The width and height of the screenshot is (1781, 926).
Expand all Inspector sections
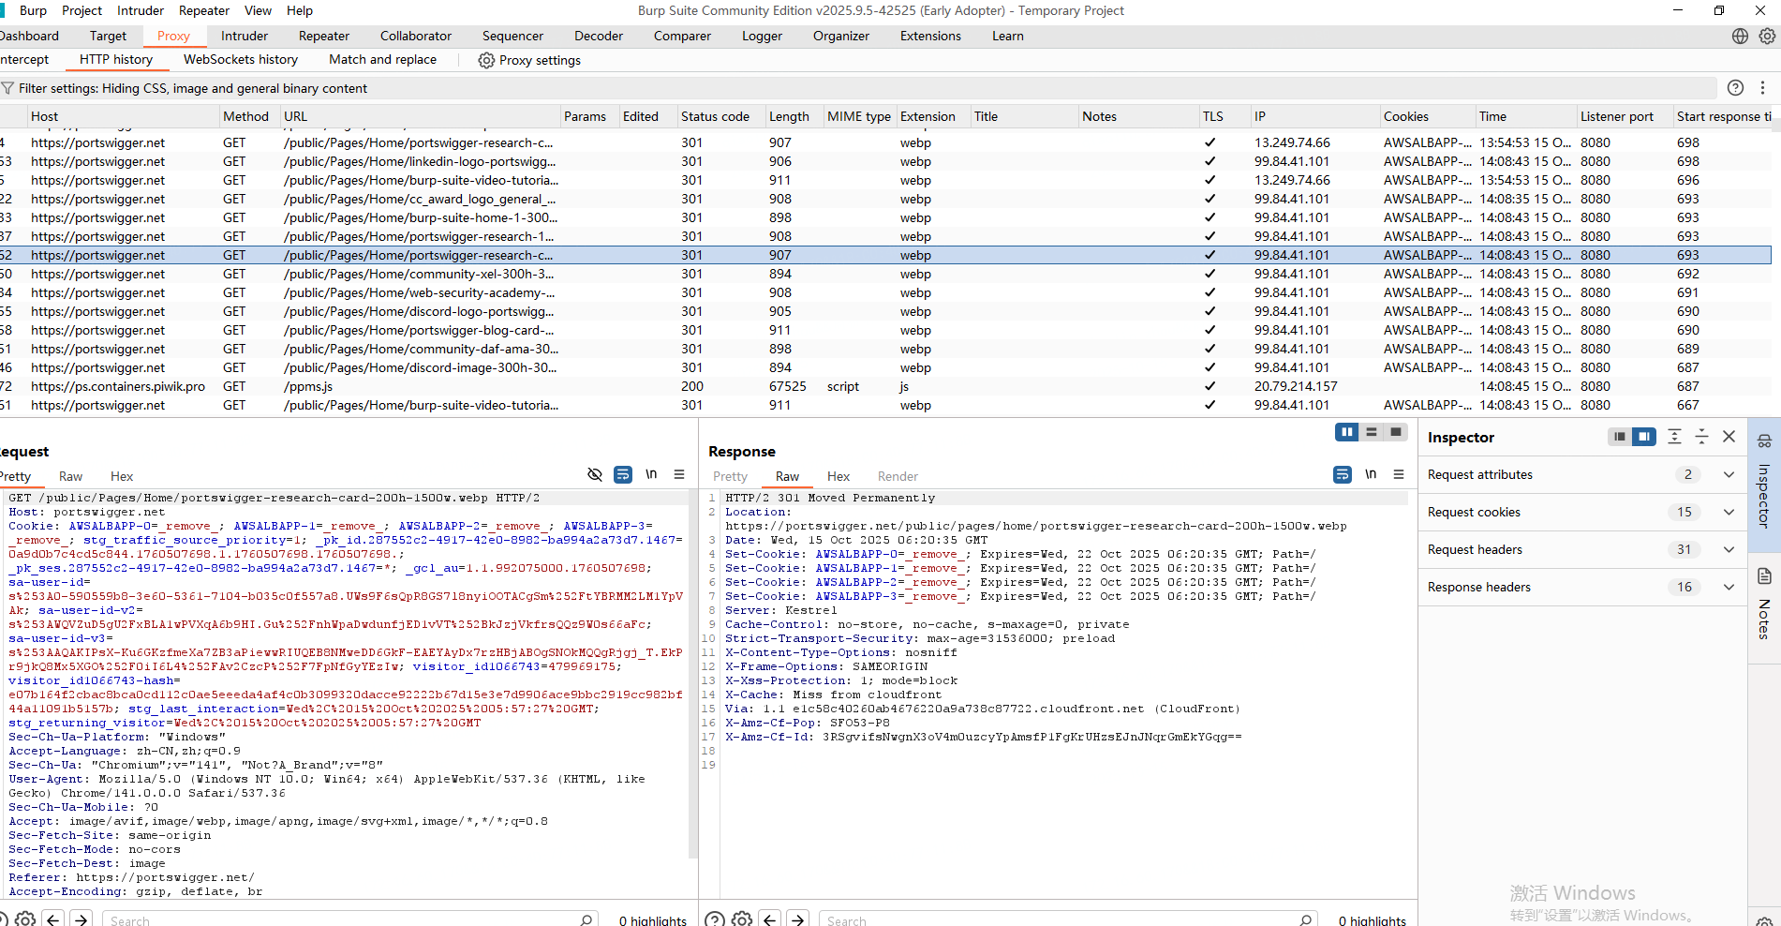(1675, 437)
